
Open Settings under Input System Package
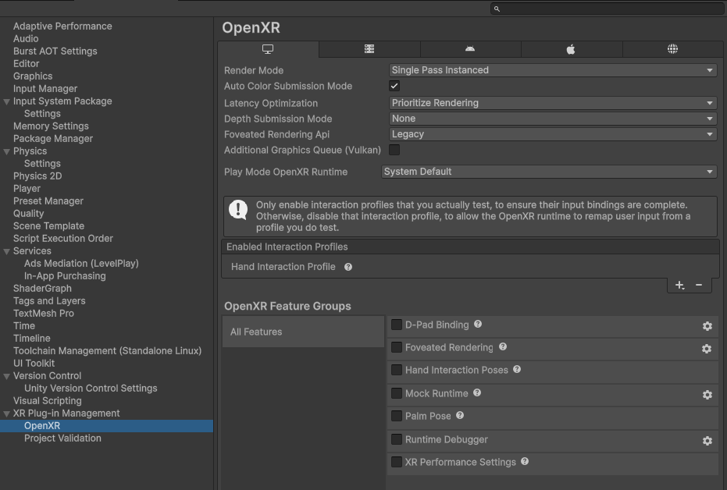tap(42, 114)
